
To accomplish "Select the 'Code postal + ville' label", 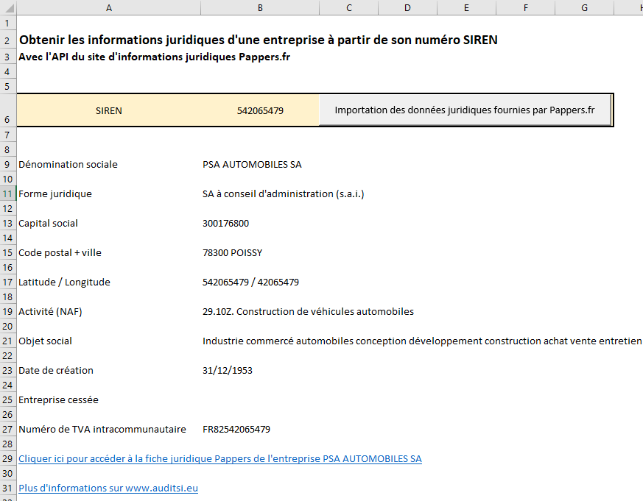I will coord(60,253).
